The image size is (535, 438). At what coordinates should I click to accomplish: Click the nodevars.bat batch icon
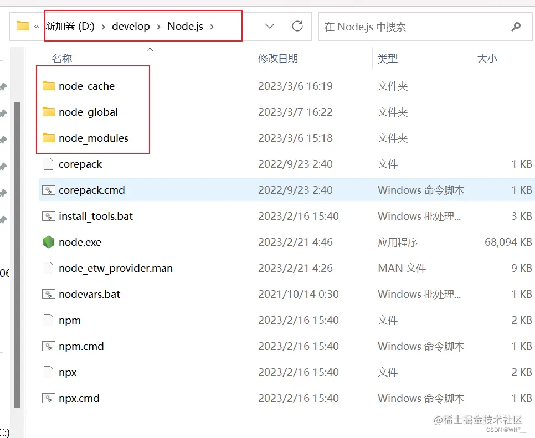(x=48, y=294)
